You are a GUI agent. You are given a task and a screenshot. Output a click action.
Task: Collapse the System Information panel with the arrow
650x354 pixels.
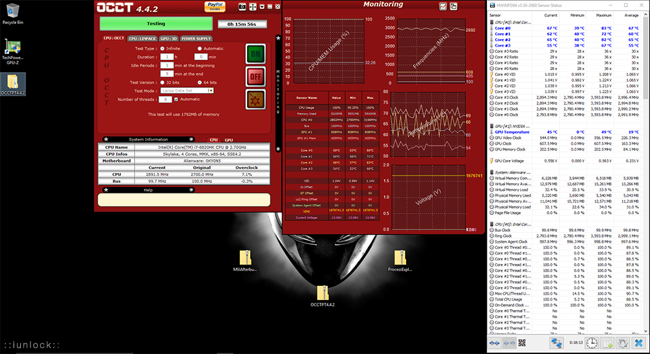[191, 140]
